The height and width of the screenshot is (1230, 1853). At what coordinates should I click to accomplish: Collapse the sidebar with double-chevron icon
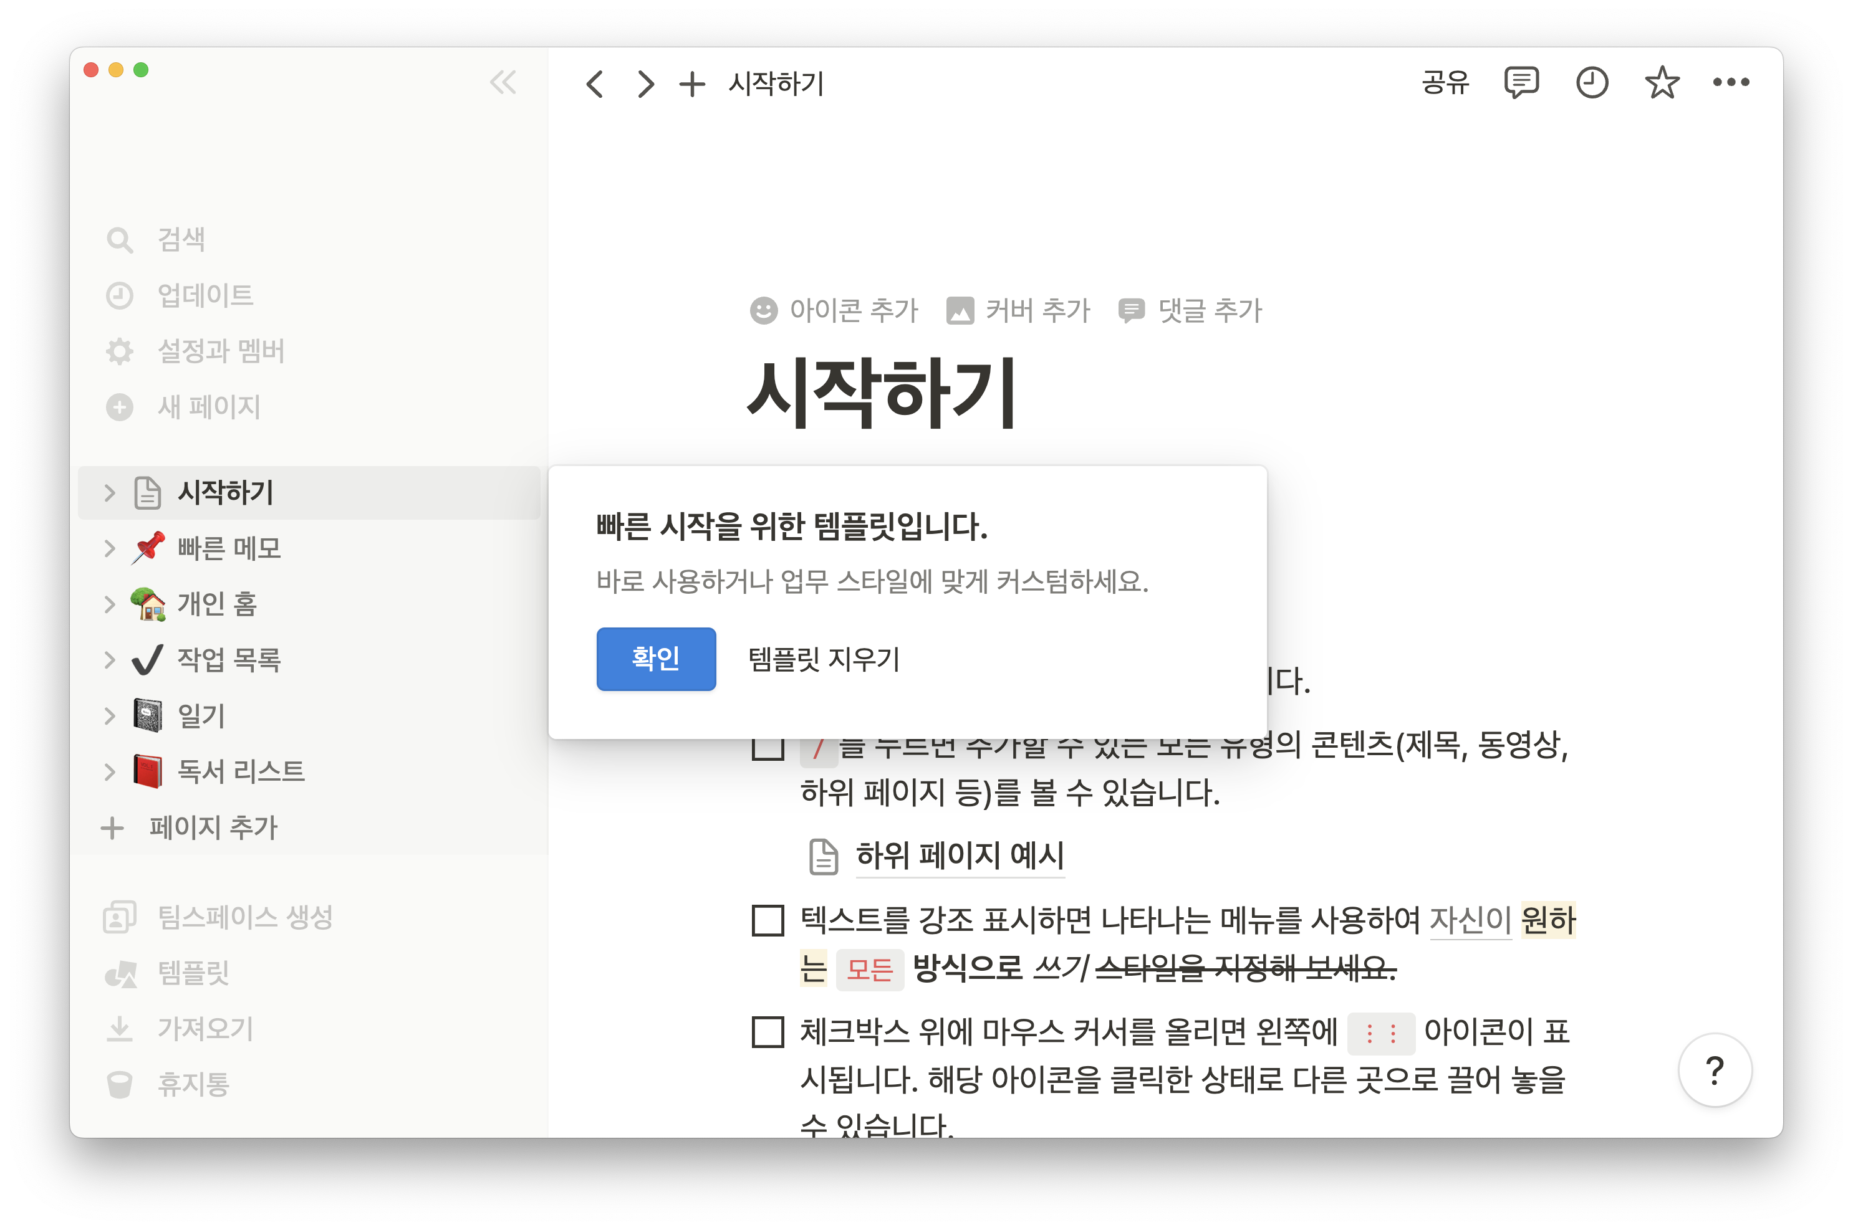coord(503,82)
